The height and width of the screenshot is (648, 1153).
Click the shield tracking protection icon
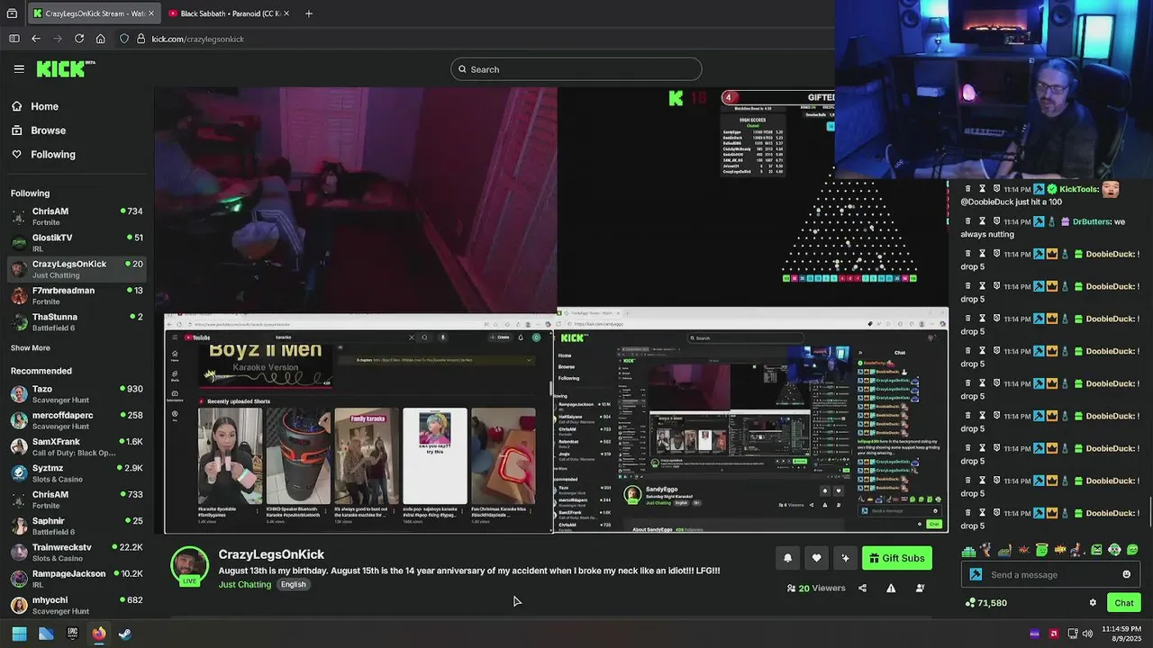[x=124, y=39]
